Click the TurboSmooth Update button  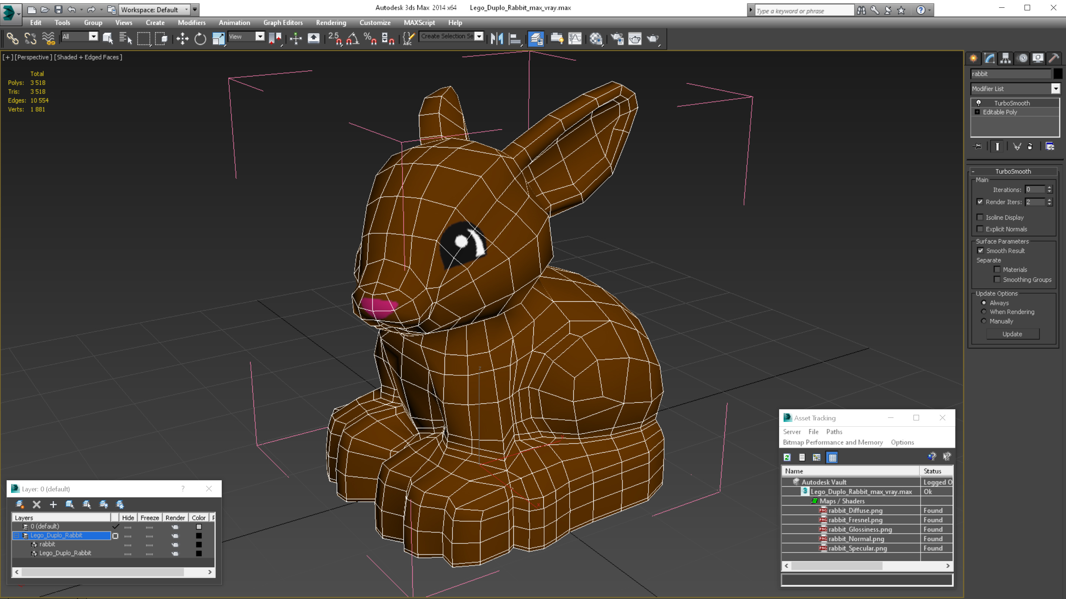(1012, 334)
